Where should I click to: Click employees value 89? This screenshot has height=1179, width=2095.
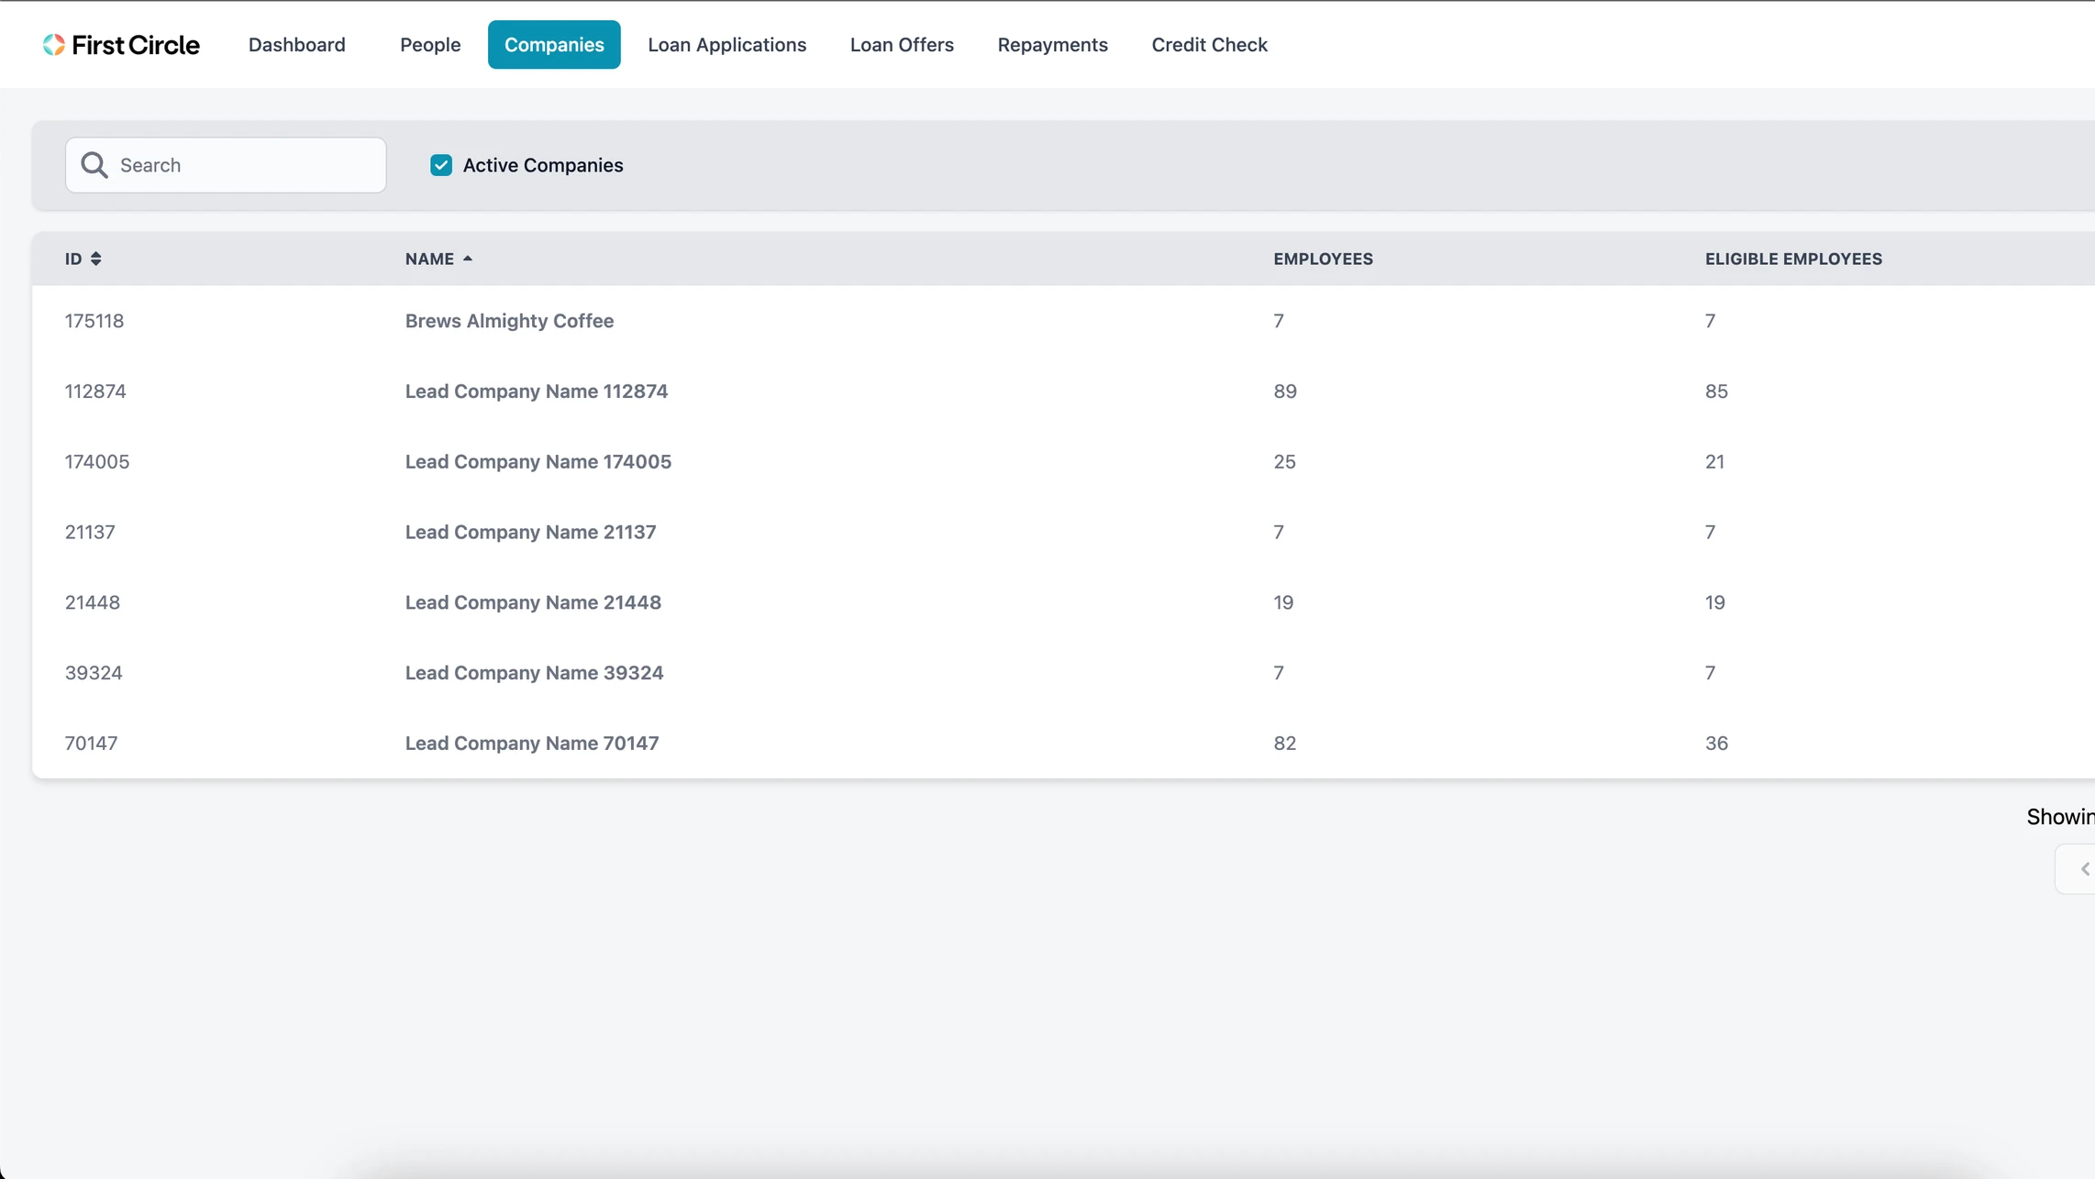click(1285, 391)
